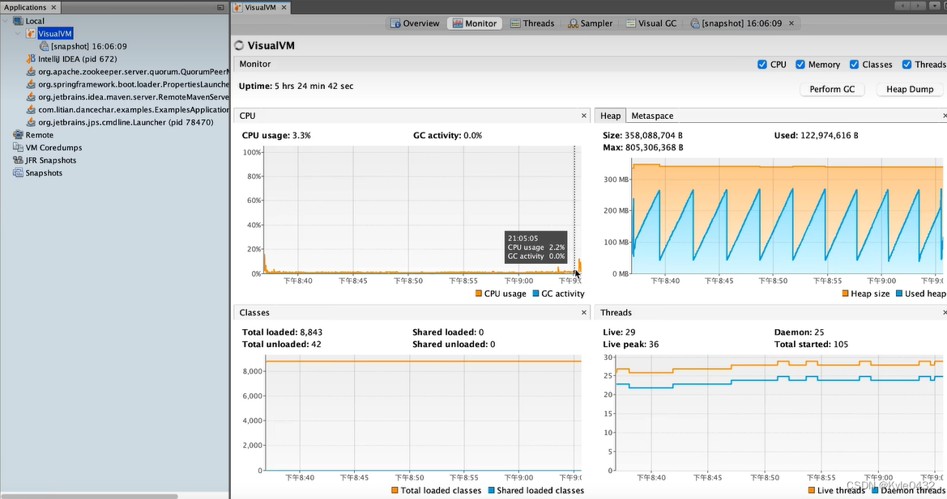This screenshot has height=499, width=947.
Task: Click the Live peak: 36 value
Action: [x=630, y=345]
